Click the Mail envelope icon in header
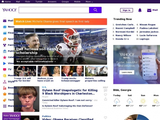The image size is (160, 120). pyautogui.click(x=149, y=10)
